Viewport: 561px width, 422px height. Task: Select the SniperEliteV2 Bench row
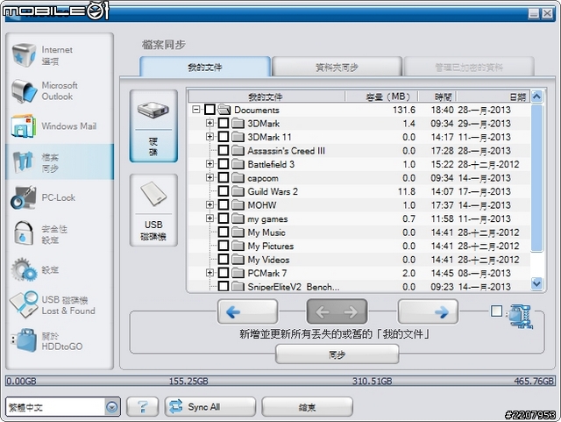(x=359, y=287)
